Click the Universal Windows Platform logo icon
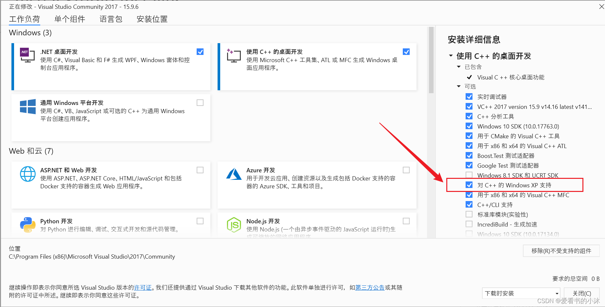The image size is (605, 307). tap(28, 107)
